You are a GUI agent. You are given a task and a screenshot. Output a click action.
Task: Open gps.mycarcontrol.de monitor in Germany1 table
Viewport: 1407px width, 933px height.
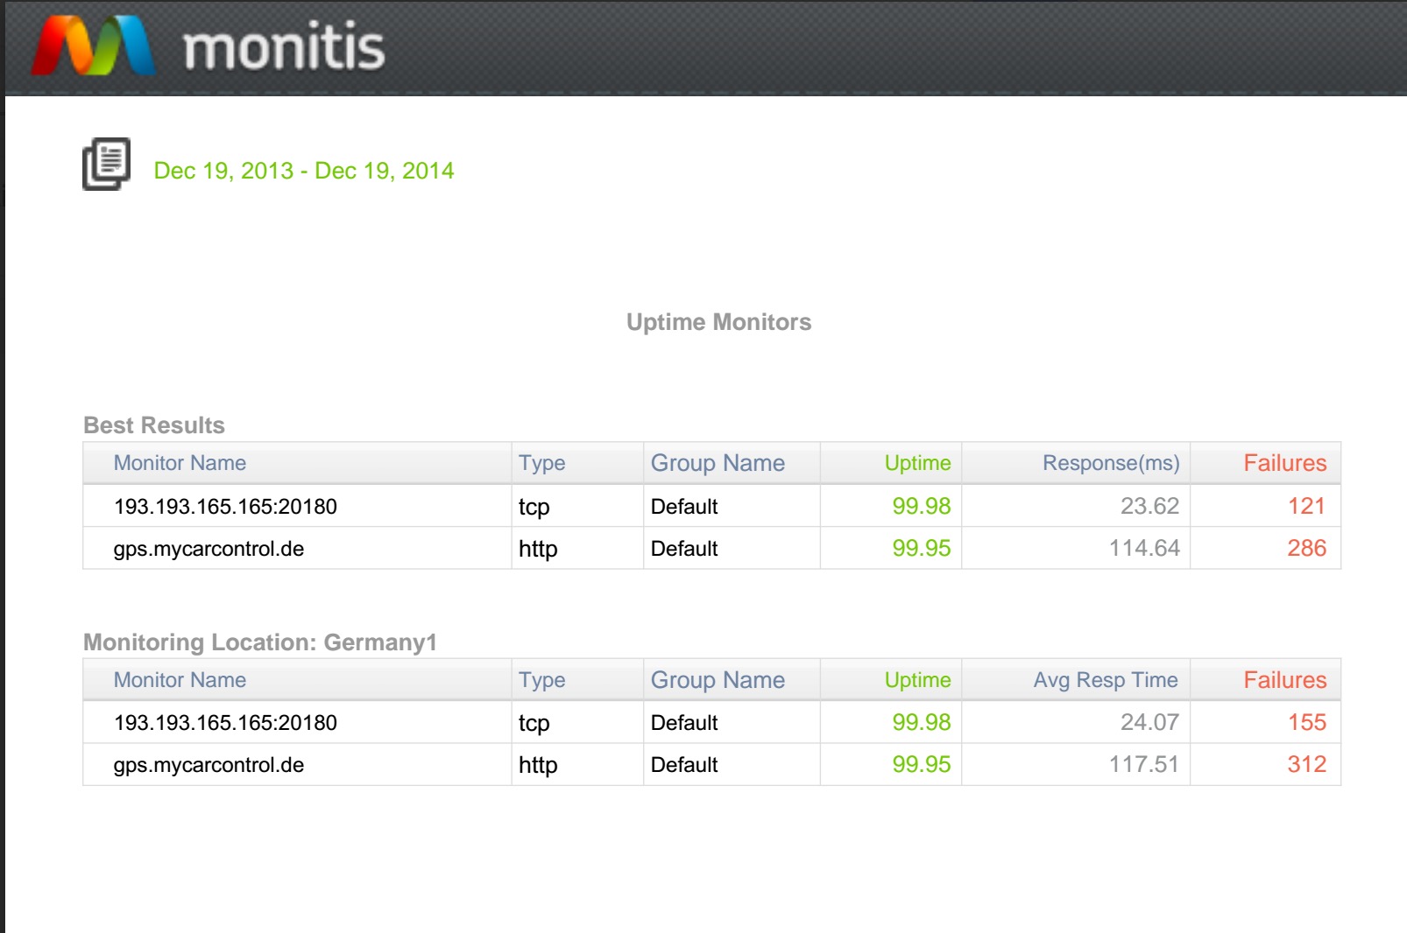coord(209,765)
